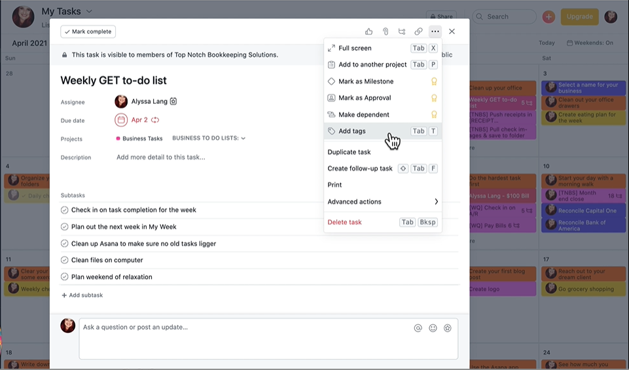Choose Delete task

tap(383, 222)
